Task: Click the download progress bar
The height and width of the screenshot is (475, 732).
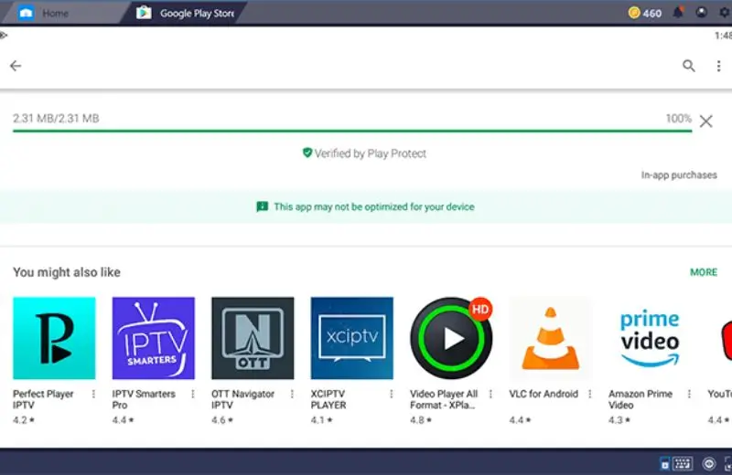Action: pos(351,132)
